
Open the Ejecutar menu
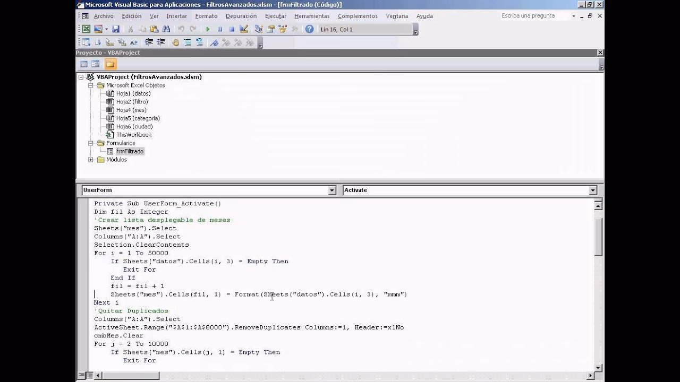275,16
